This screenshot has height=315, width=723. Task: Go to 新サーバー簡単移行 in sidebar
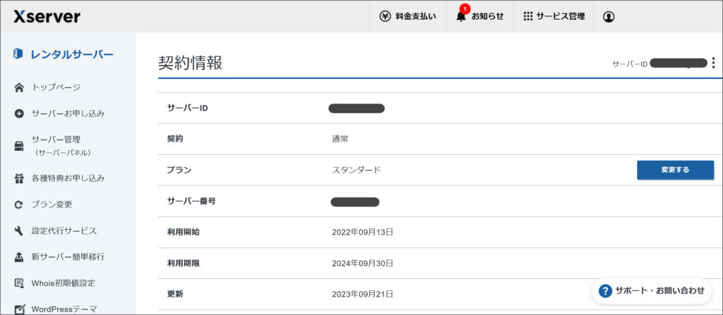[x=68, y=257]
